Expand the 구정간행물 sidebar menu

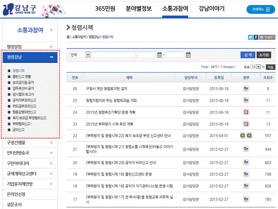[x=51, y=143]
